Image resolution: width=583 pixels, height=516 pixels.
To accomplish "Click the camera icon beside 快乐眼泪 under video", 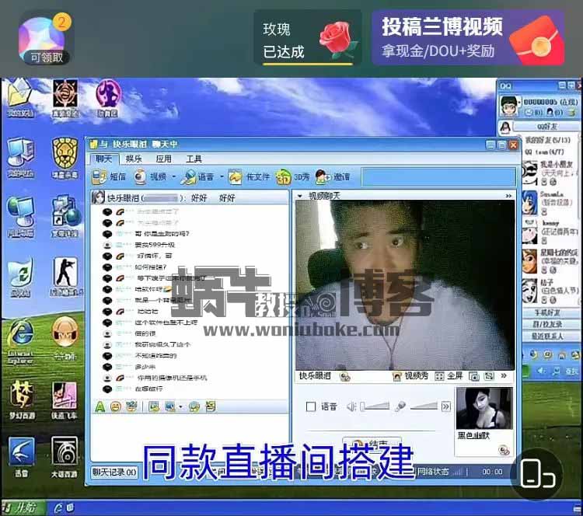I will (x=344, y=377).
